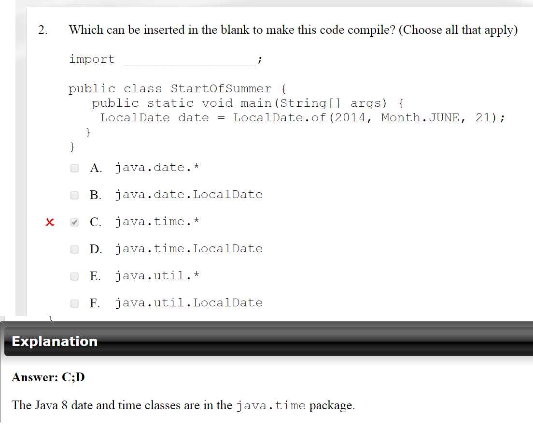Click the LocalDate.of code line
Viewport: 533px width, 431px height.
303,118
